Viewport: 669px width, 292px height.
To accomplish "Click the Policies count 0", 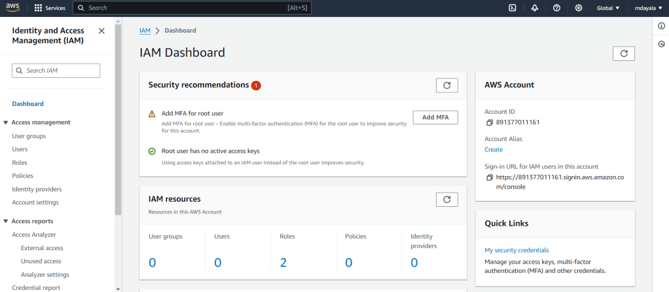I will click(x=349, y=263).
